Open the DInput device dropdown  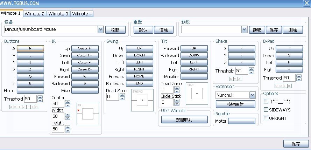(x=100, y=30)
